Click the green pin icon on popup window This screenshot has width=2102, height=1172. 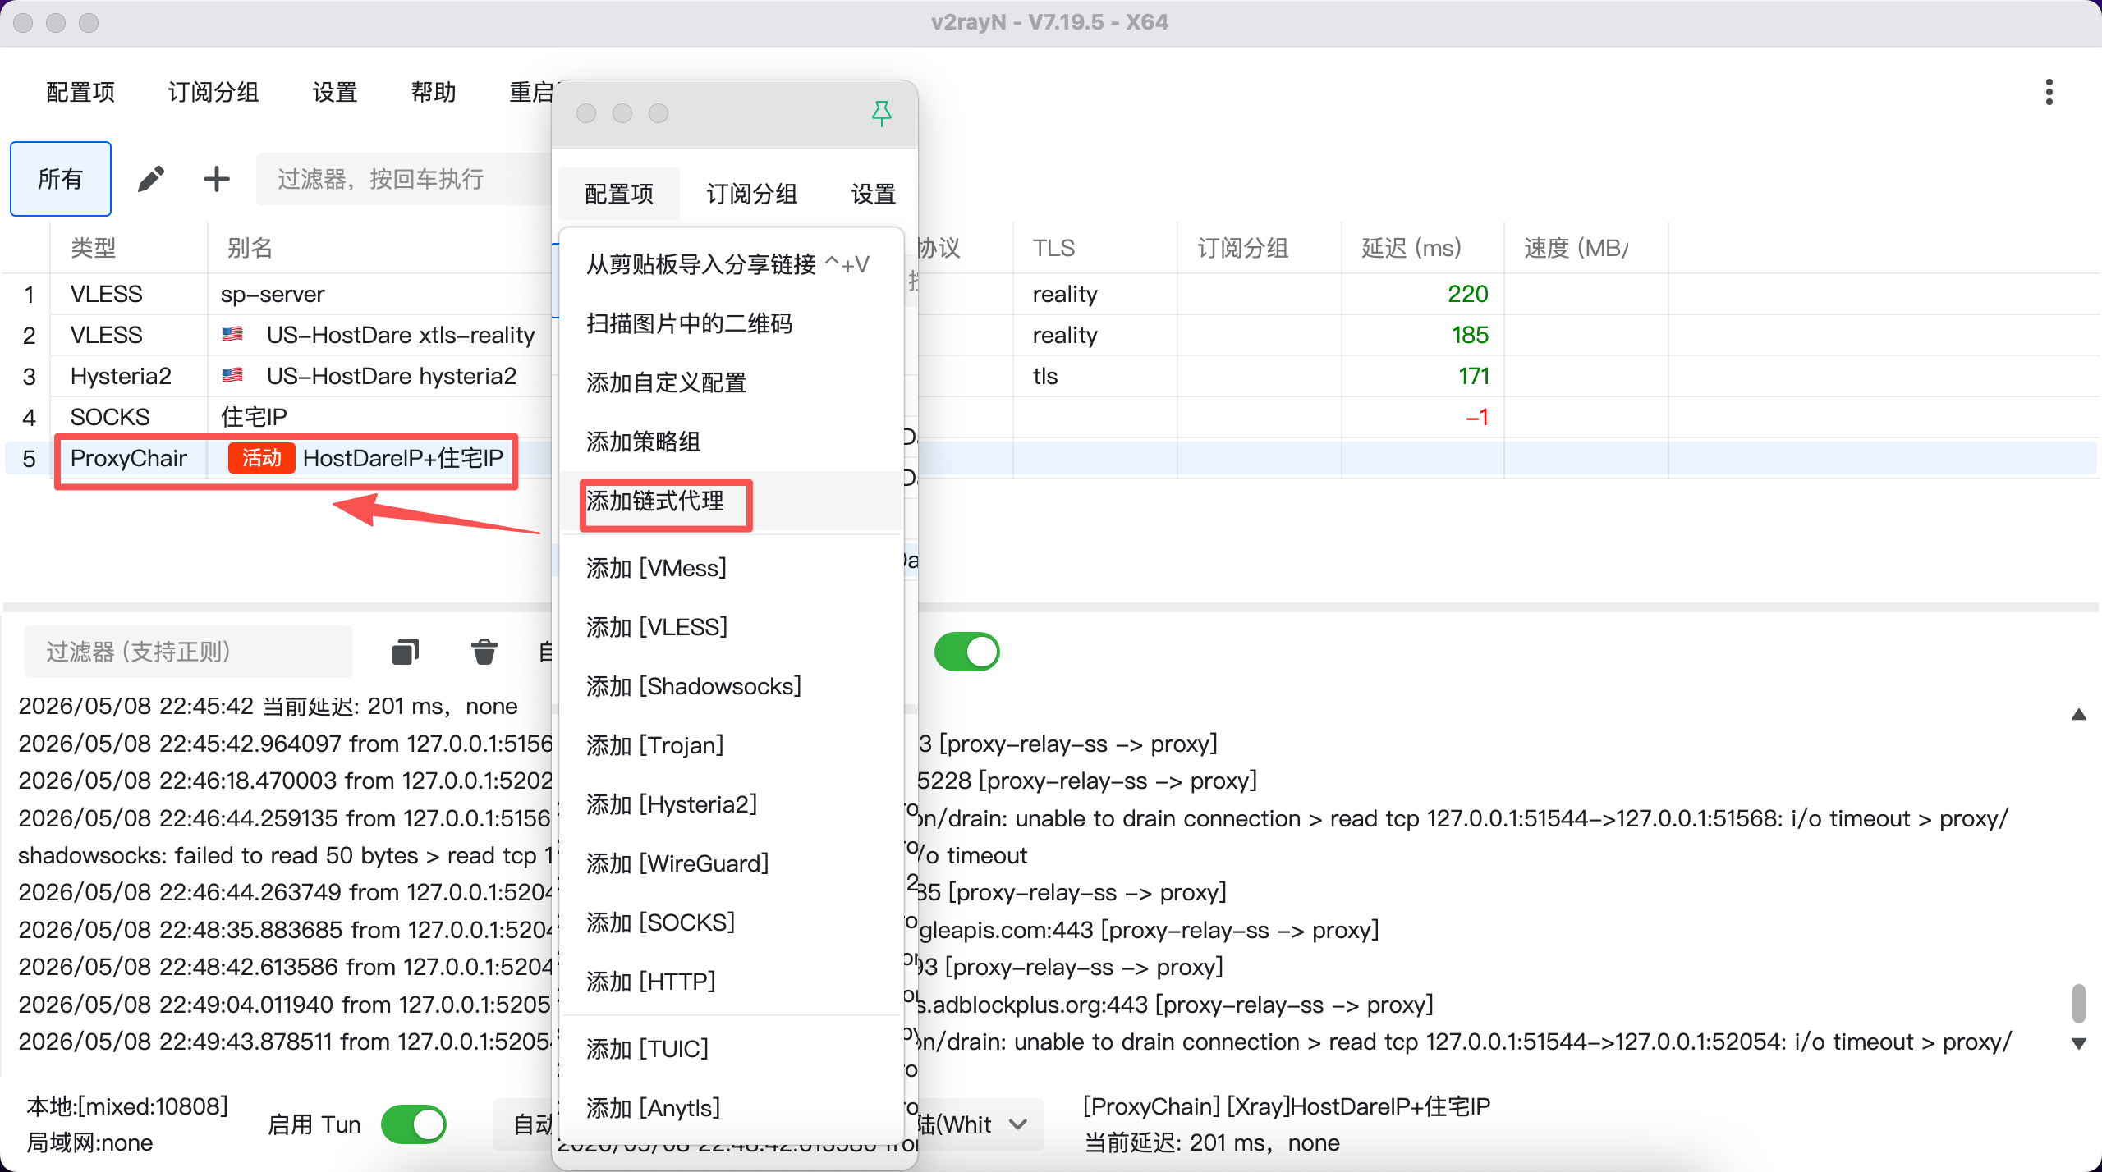(882, 113)
